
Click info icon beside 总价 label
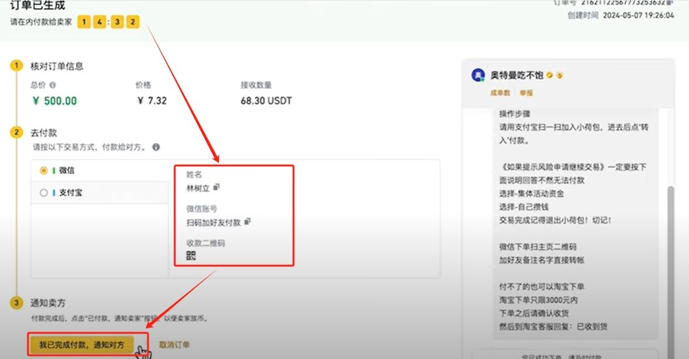point(53,85)
